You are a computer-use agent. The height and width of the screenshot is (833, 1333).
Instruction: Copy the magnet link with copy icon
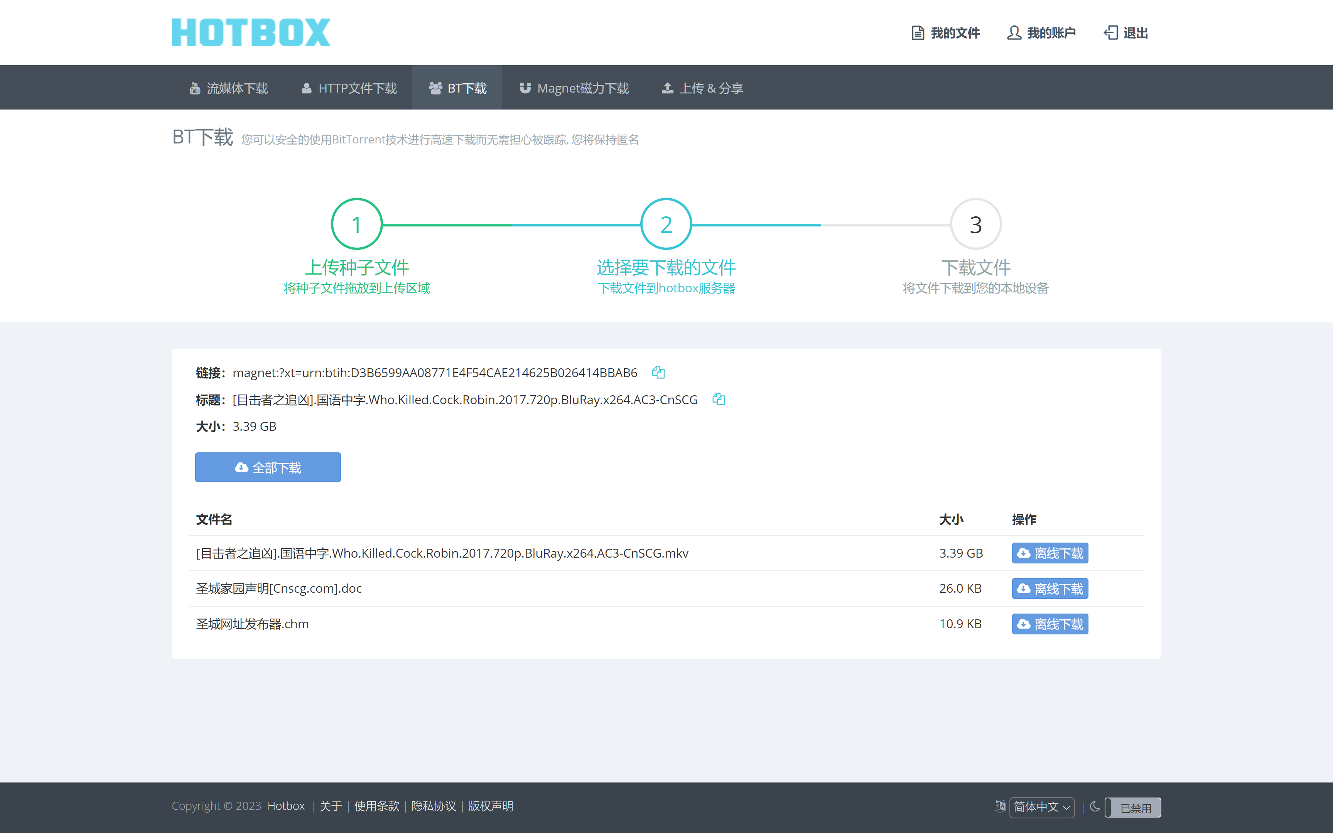tap(658, 373)
